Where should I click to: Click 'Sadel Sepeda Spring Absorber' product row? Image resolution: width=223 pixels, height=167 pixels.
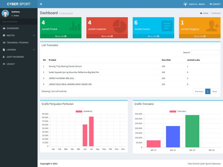point(130,72)
